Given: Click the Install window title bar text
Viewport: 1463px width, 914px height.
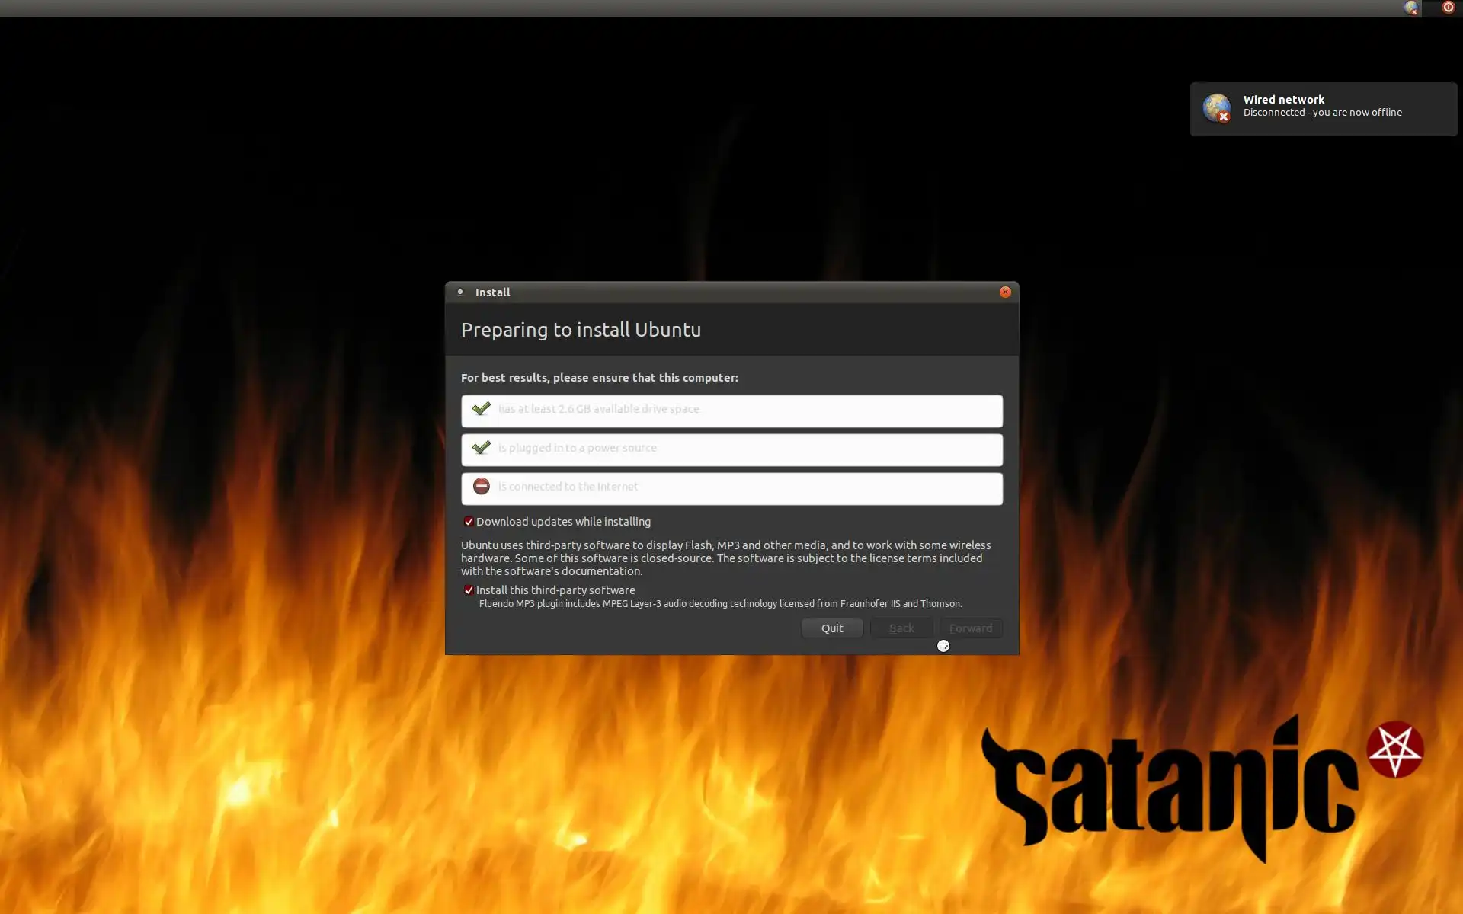Looking at the screenshot, I should pos(493,292).
